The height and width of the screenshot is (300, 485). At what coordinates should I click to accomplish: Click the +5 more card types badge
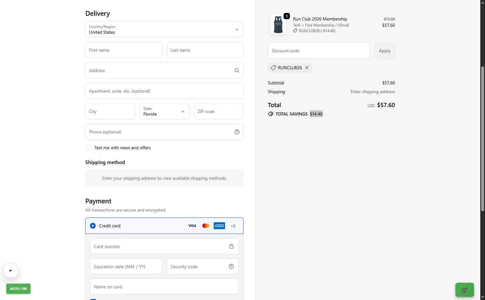point(233,226)
